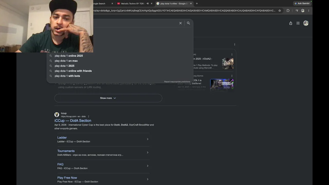The height and width of the screenshot is (185, 329).
Task: Open the r/DotA2 result thumbnail
Action: [x=228, y=64]
